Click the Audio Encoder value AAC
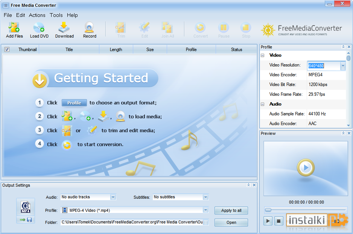The image size is (353, 234). pos(312,124)
